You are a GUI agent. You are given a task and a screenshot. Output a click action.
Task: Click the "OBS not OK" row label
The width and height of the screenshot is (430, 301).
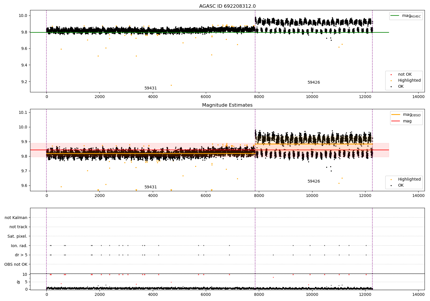16,264
